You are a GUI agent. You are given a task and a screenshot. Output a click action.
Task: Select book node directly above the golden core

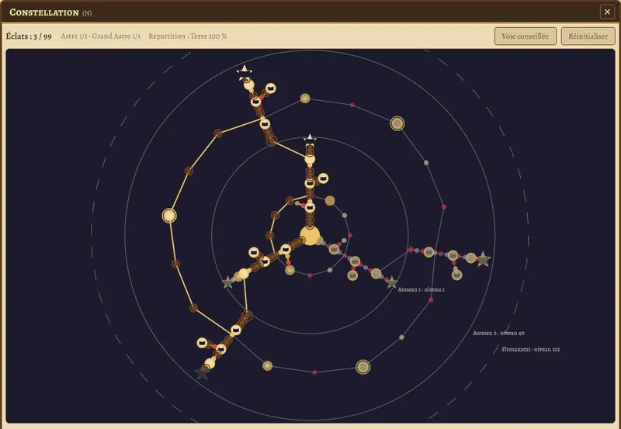(310, 207)
